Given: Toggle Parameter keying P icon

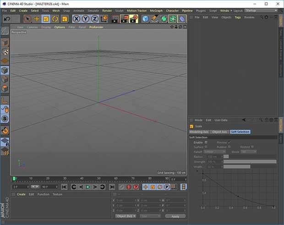Looking at the screenshot, I should coord(167,187).
